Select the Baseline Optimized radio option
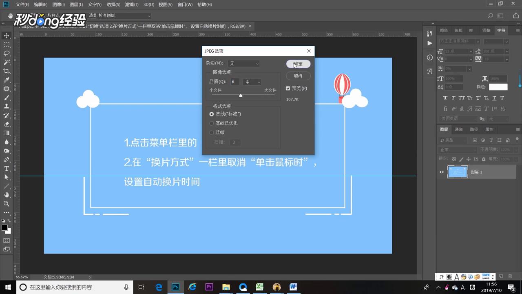Viewport: 522px width, 294px height. [x=212, y=123]
